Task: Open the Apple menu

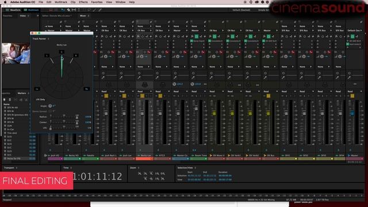Action: (5, 2)
